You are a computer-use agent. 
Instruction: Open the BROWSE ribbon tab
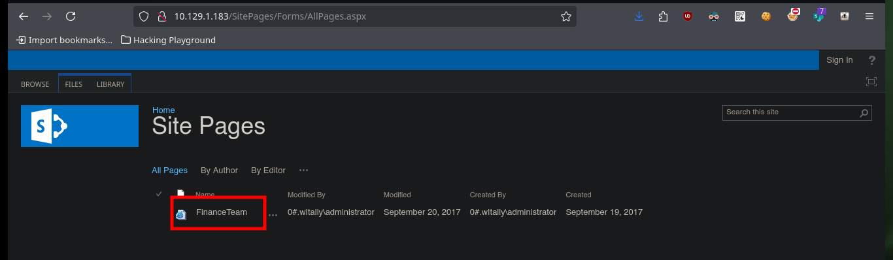pos(35,84)
